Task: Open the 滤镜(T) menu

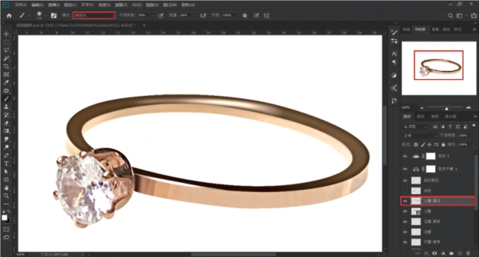Action: 121,5
